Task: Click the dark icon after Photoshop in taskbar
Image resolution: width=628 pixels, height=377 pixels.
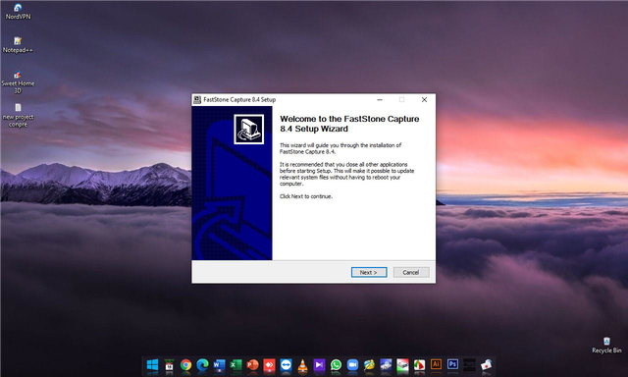Action: click(469, 365)
